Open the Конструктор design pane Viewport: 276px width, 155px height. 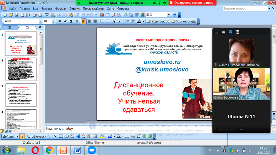(158, 21)
